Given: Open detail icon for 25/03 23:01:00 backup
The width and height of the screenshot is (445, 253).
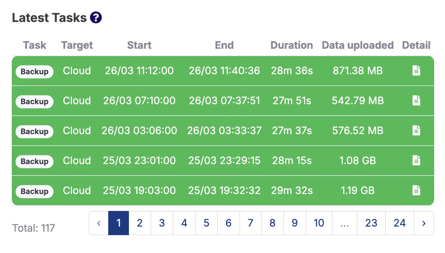Looking at the screenshot, I should (416, 160).
